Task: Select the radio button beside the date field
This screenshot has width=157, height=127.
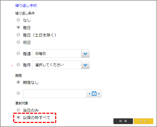Action: coord(18,93)
